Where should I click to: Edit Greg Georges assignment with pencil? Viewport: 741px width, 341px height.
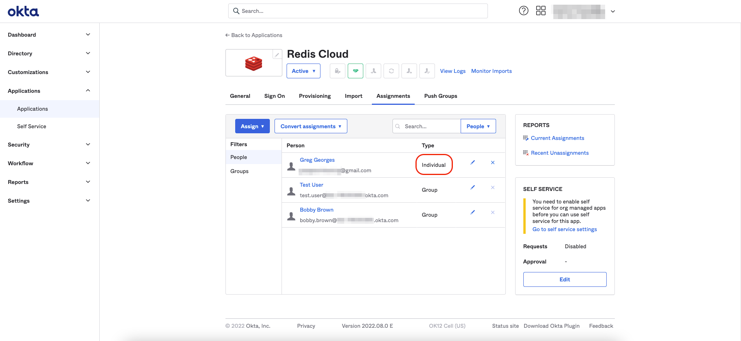coord(472,163)
